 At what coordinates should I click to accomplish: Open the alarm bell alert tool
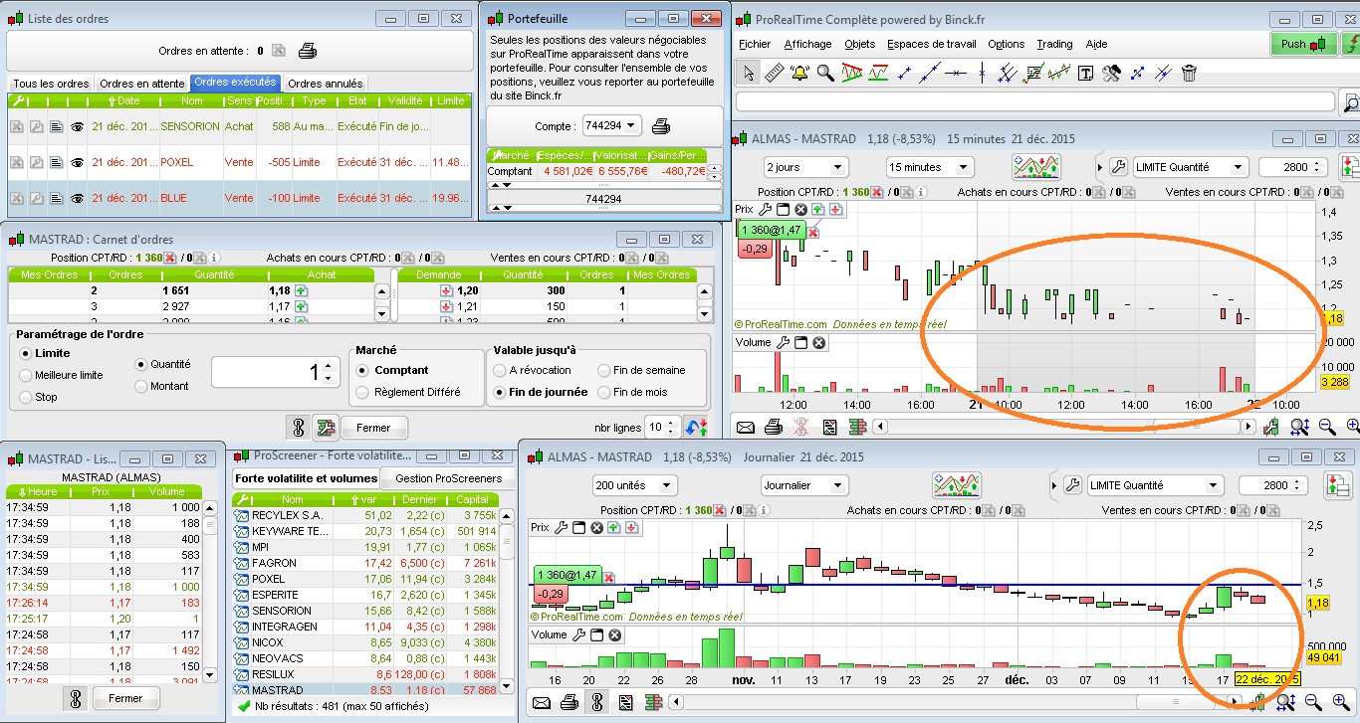[x=799, y=73]
